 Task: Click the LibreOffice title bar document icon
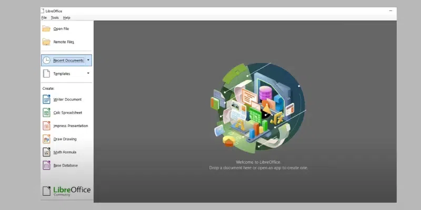[x=43, y=11]
